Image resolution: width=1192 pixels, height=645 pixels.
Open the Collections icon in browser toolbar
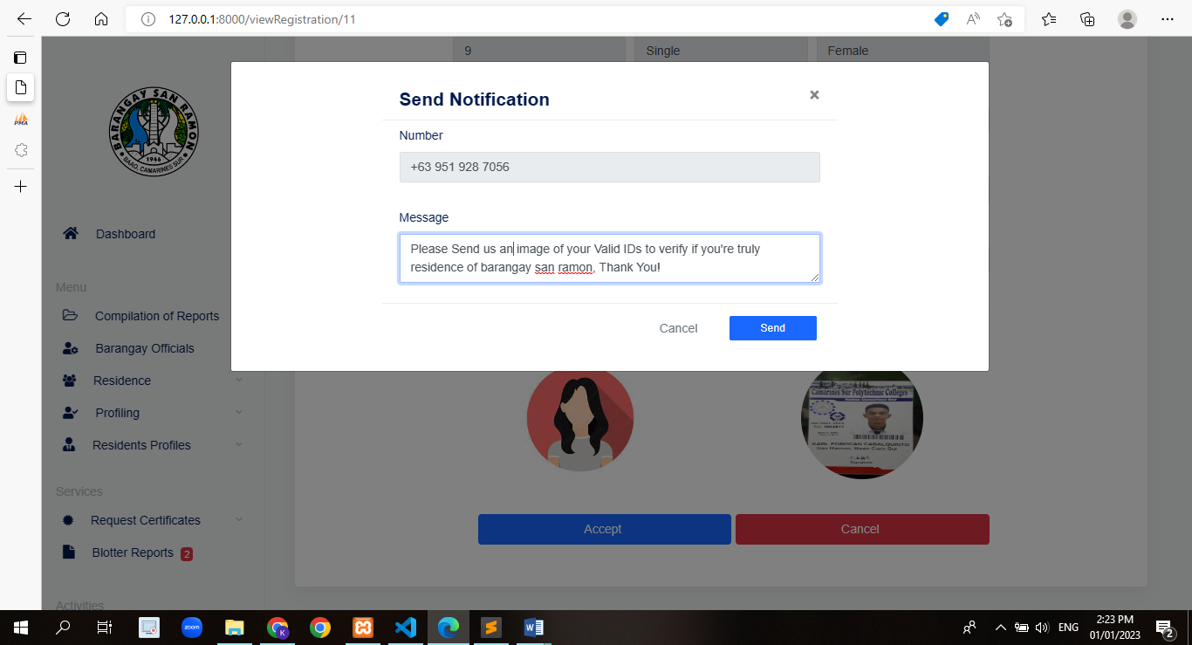tap(1087, 18)
